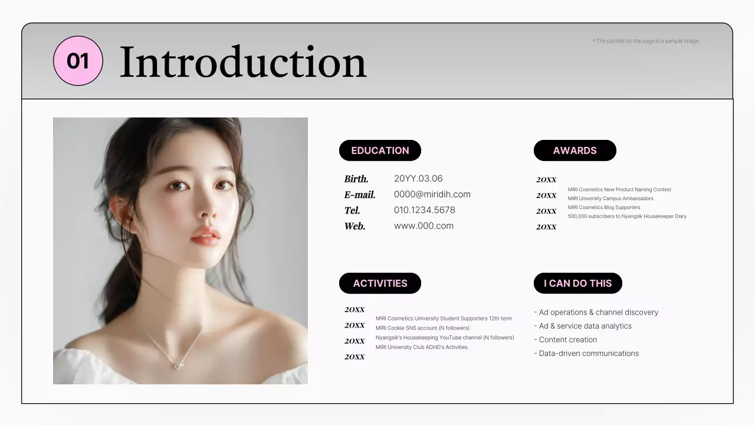This screenshot has height=425, width=755.
Task: Select the ACTIVITIES pill label
Action: click(380, 283)
